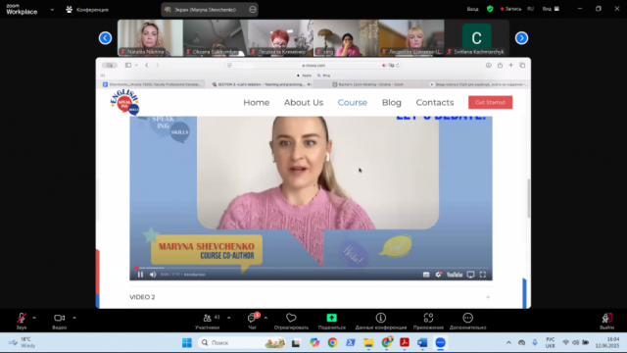The image size is (627, 353).
Task: Open a new Safari tab with plus
Action: (x=510, y=66)
